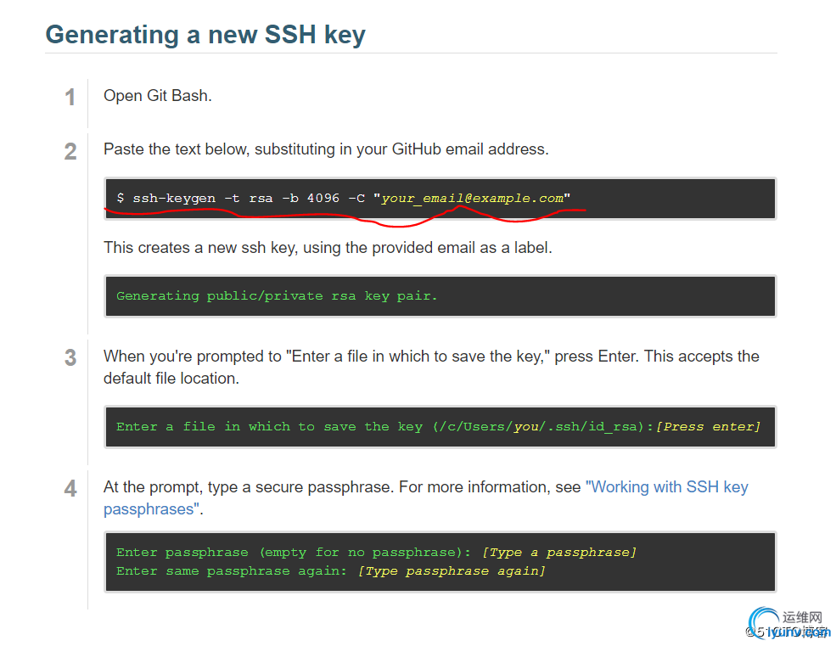Click the "Generating public/private rsa key pair." output
The height and width of the screenshot is (646, 836).
277,296
